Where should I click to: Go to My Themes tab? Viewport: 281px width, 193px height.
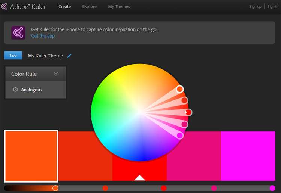tap(119, 7)
